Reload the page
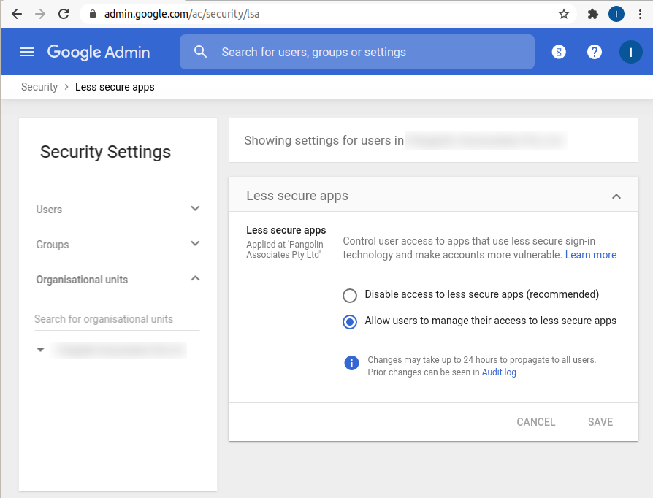 [x=64, y=14]
